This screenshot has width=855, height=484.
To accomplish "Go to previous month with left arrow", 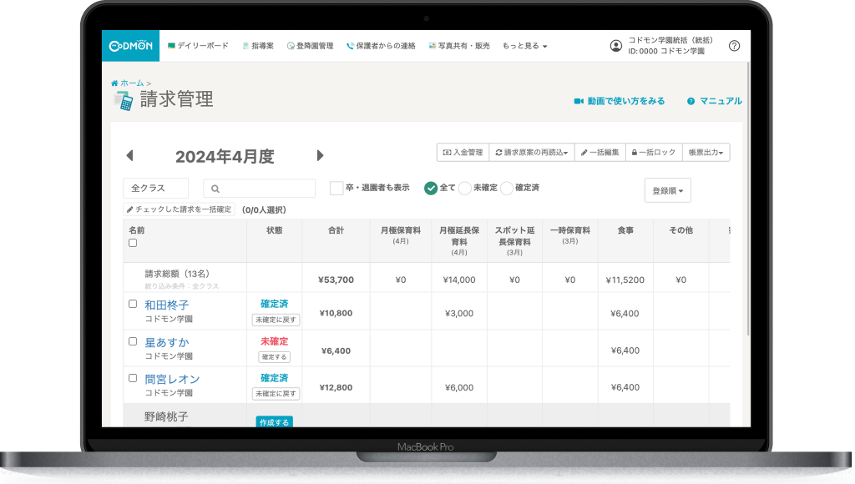I will click(129, 156).
